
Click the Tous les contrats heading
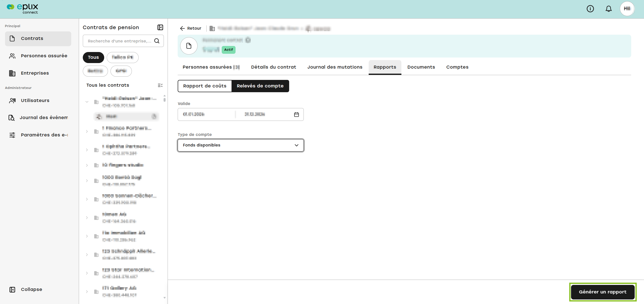[108, 85]
